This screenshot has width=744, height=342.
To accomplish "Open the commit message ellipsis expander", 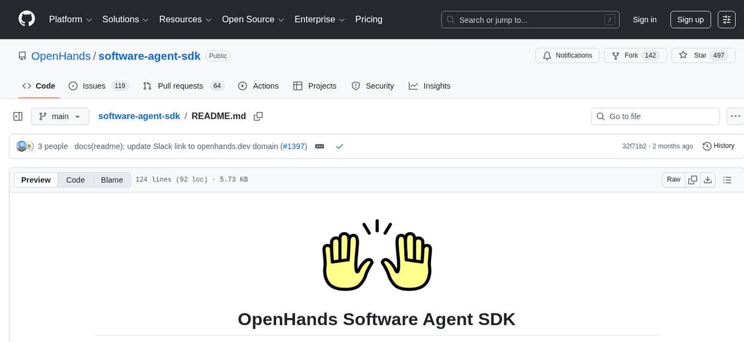I will pyautogui.click(x=319, y=146).
